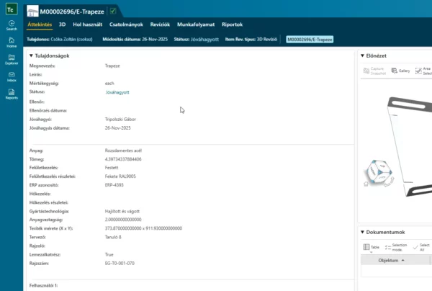Open the Revíziók tab
This screenshot has width=432, height=291.
tap(160, 24)
